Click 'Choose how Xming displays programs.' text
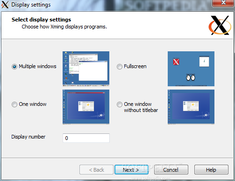 pyautogui.click(x=64, y=27)
